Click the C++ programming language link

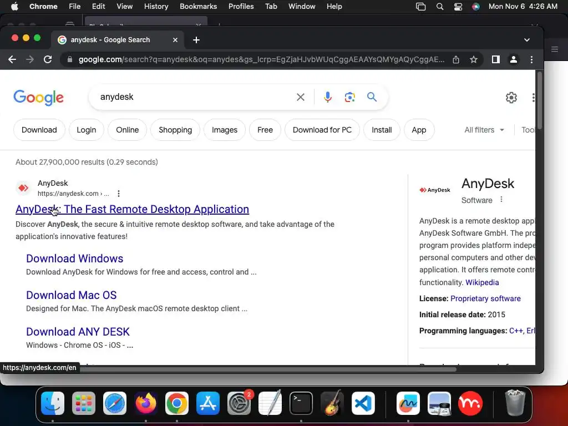click(516, 331)
